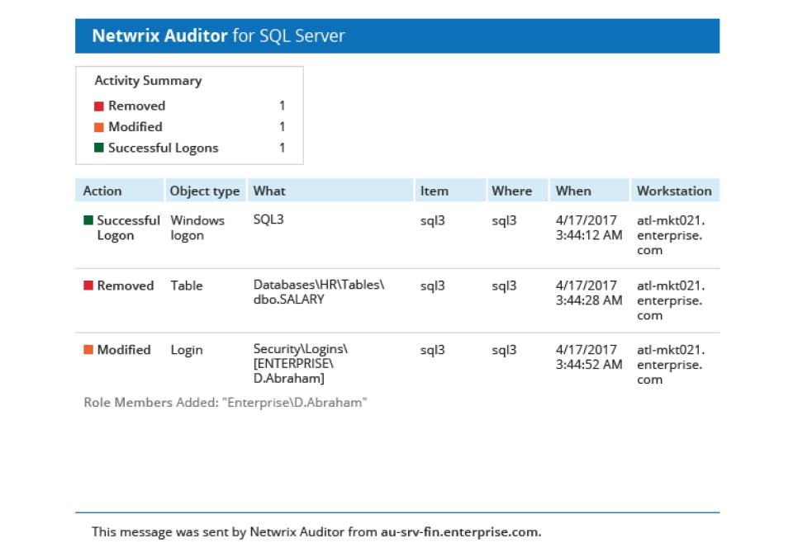
Task: Click the Table object type cell
Action: 187,286
